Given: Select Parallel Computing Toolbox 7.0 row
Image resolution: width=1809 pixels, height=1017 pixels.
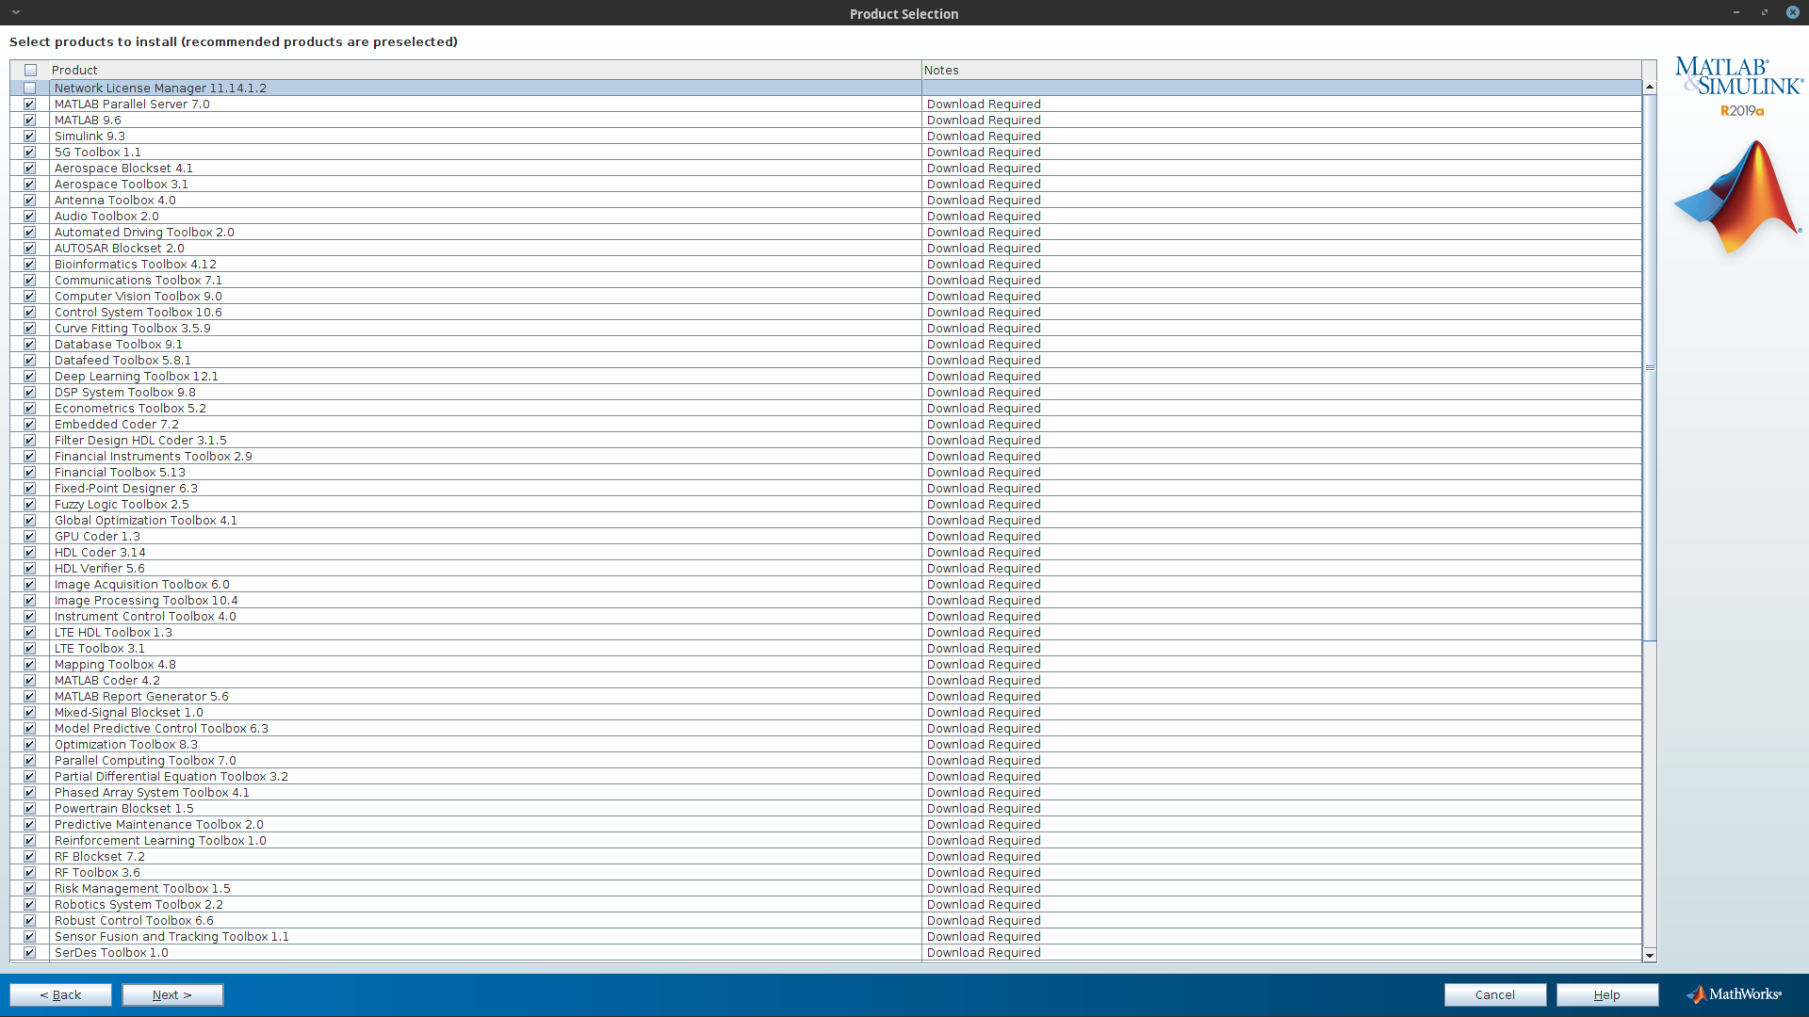Looking at the screenshot, I should [x=825, y=761].
